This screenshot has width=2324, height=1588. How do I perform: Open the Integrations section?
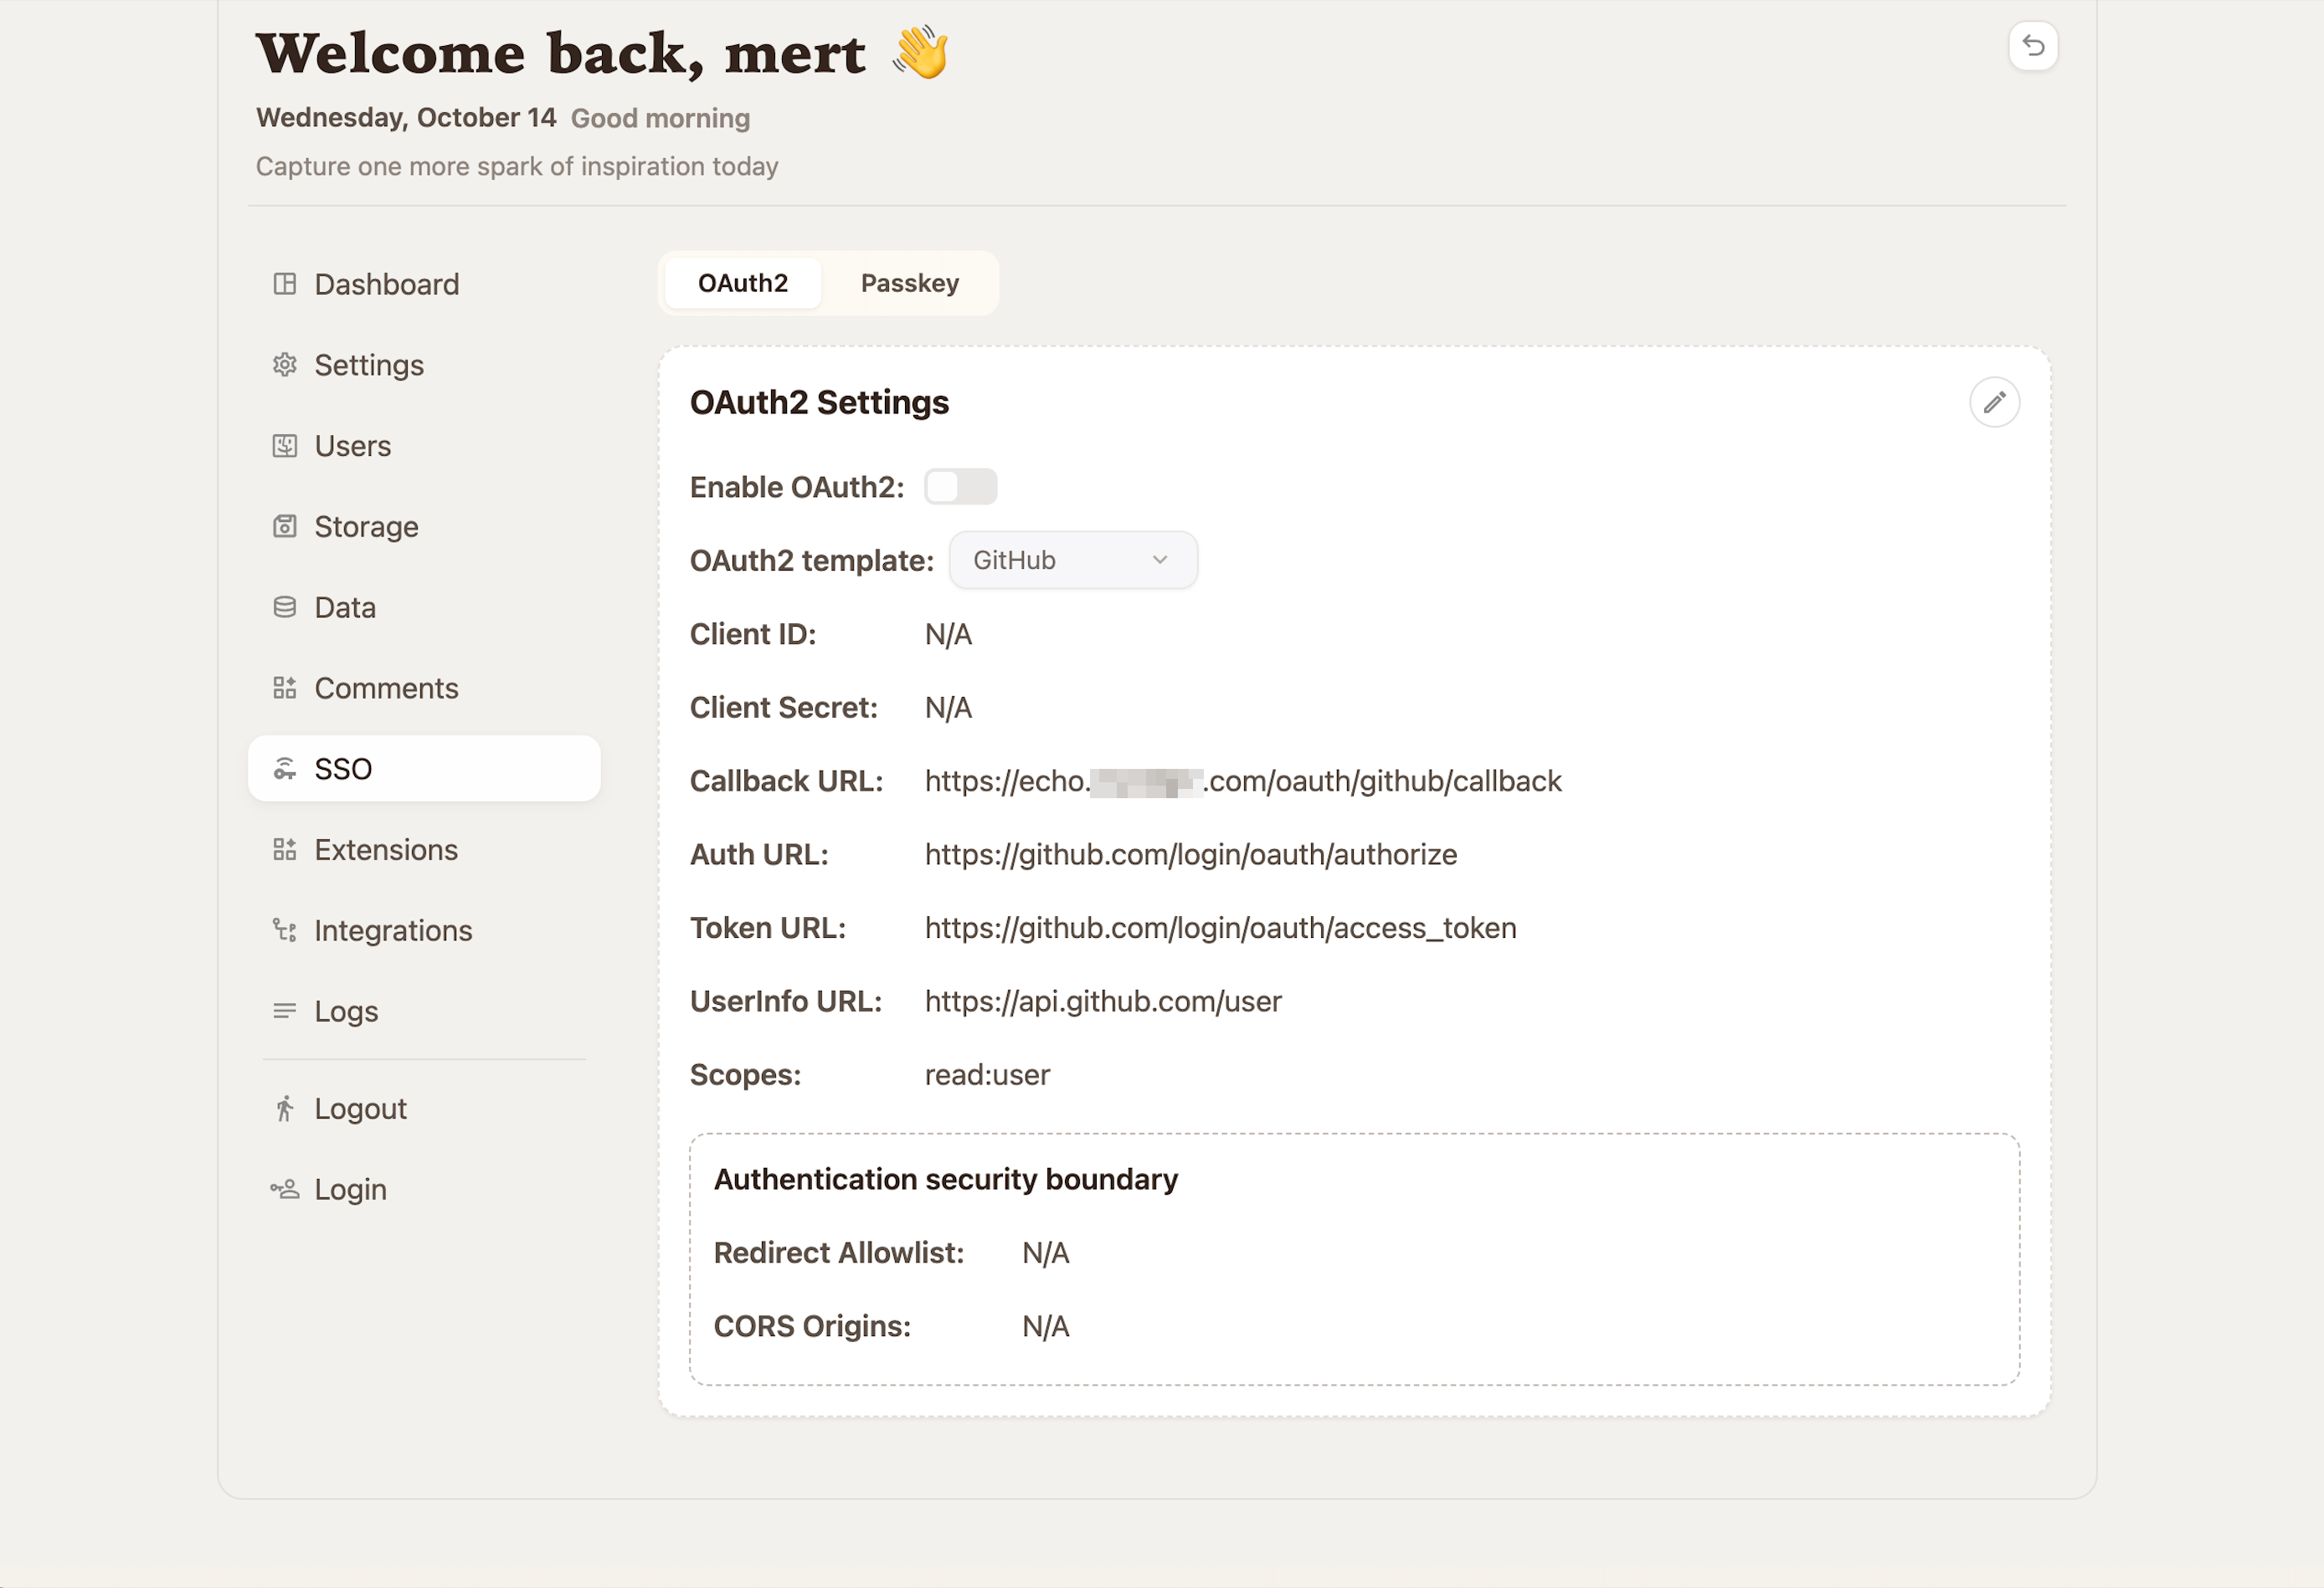424,930
